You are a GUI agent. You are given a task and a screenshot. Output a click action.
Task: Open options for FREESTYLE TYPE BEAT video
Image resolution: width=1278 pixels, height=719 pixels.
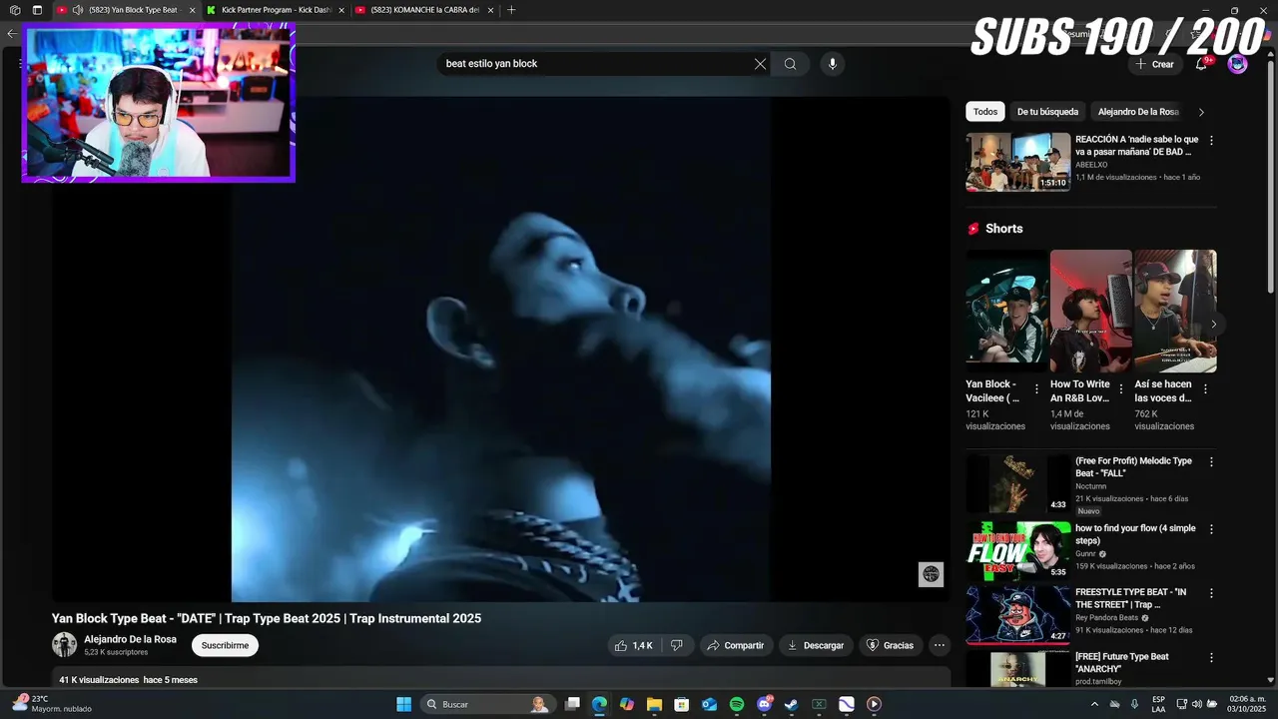click(x=1211, y=593)
